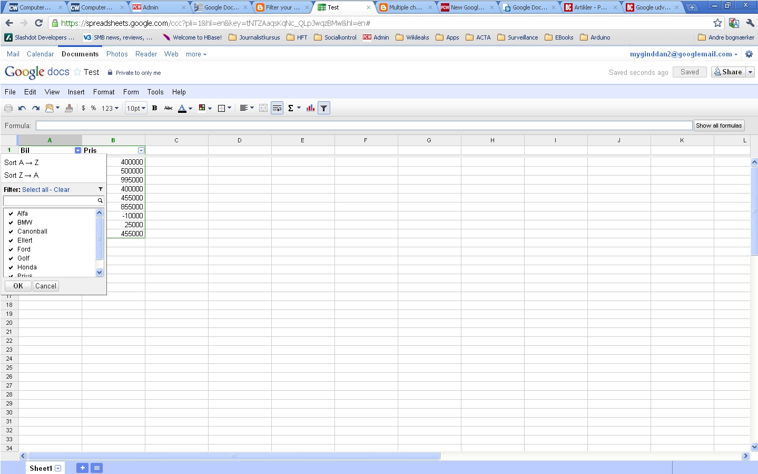Open the filter dropdown on the Pris column
The image size is (758, 474).
click(141, 150)
